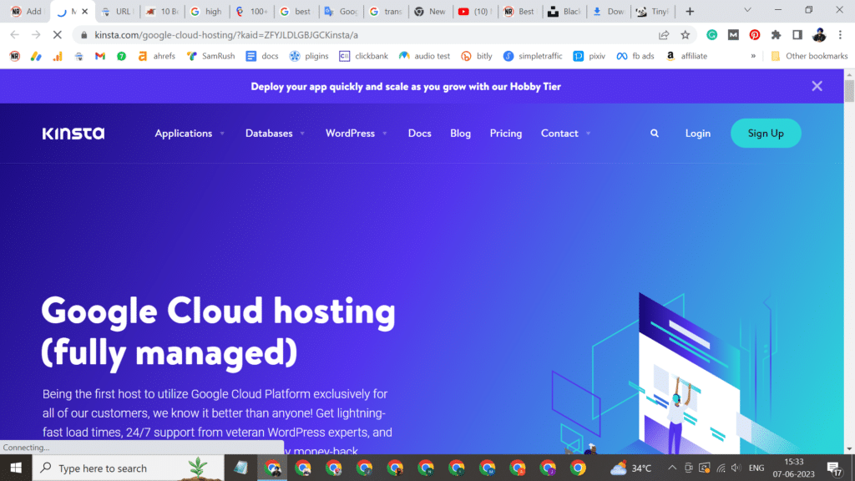The height and width of the screenshot is (481, 855).
Task: Bookmark this page with the star icon
Action: tap(686, 35)
